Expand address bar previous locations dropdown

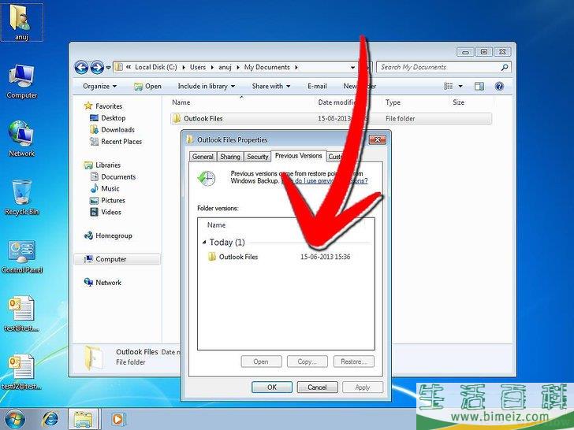click(x=352, y=67)
